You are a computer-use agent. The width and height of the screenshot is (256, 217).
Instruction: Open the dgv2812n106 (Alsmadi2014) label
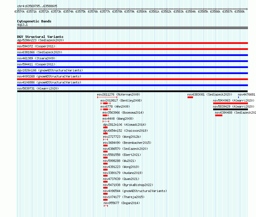(125, 125)
